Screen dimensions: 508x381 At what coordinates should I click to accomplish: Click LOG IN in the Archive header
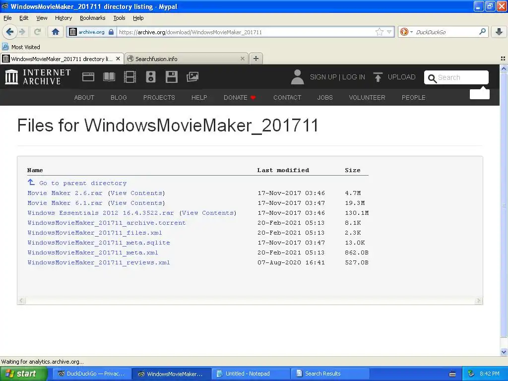click(x=353, y=77)
